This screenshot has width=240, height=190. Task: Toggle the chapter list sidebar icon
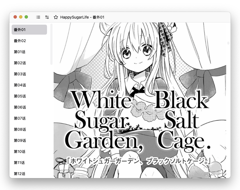click(x=38, y=17)
